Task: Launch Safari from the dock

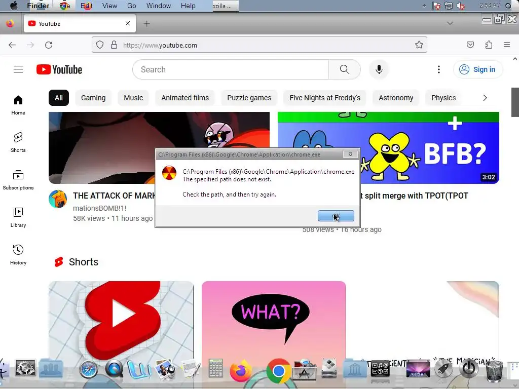Action: click(x=88, y=369)
